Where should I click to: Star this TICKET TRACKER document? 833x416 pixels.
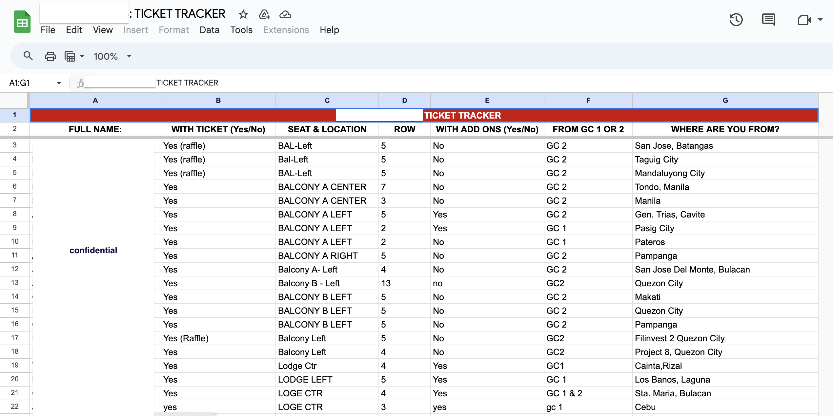pos(243,14)
